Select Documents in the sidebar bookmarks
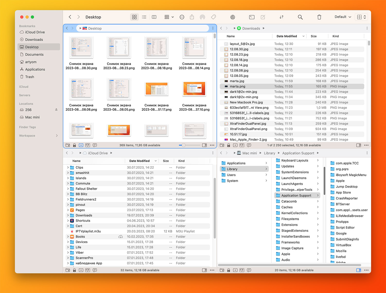 tap(34, 55)
